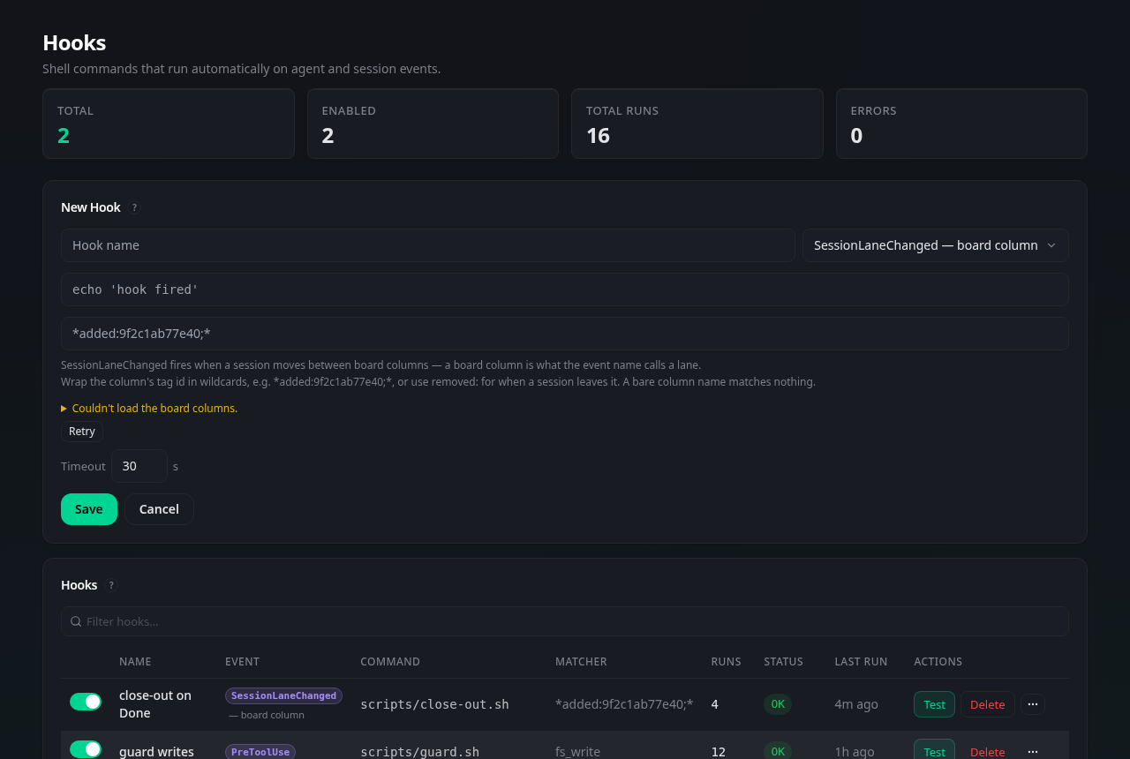
Task: Test the close-out on Done hook
Action: tap(934, 704)
